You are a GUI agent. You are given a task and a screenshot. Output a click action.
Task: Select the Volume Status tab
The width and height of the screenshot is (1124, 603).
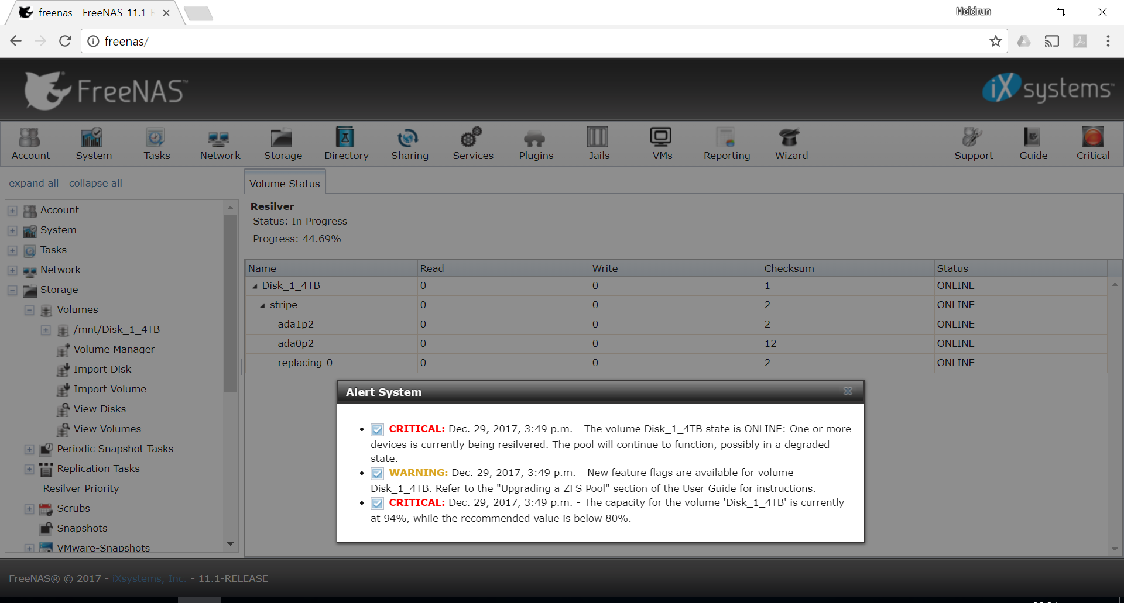point(285,183)
